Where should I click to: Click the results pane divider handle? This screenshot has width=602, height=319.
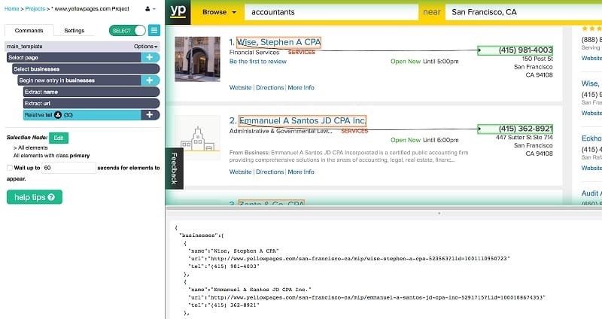[439, 214]
